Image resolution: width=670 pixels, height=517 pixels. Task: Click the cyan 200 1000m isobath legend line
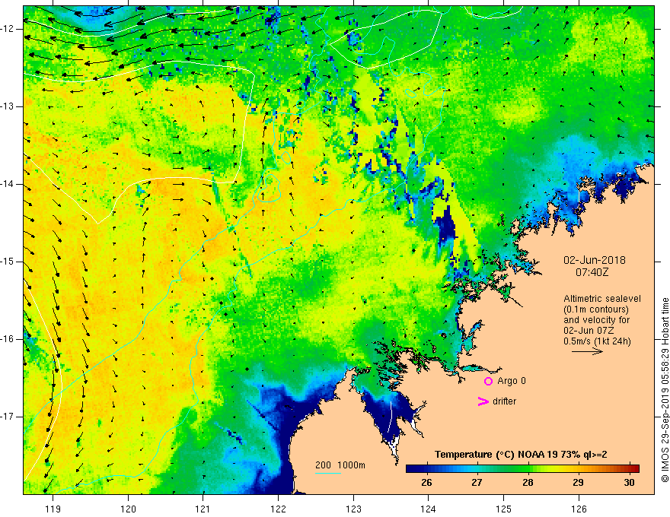(328, 473)
